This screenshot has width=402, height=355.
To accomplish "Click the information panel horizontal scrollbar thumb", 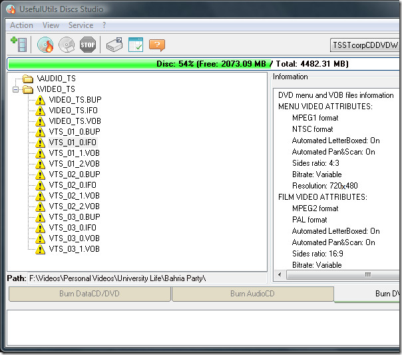I will tap(343, 274).
